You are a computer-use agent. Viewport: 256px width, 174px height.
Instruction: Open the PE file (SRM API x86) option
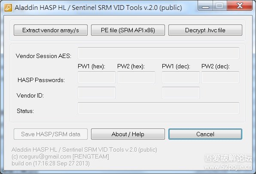[128, 30]
